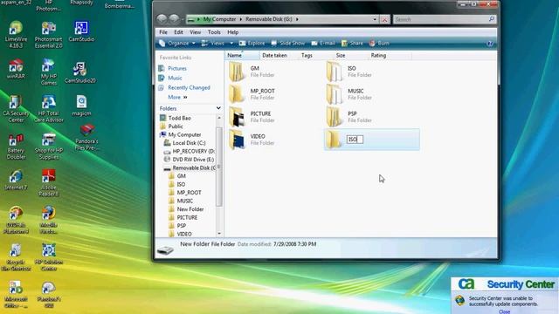The image size is (559, 314).
Task: Click the Explorer back arrow button
Action: click(x=162, y=19)
